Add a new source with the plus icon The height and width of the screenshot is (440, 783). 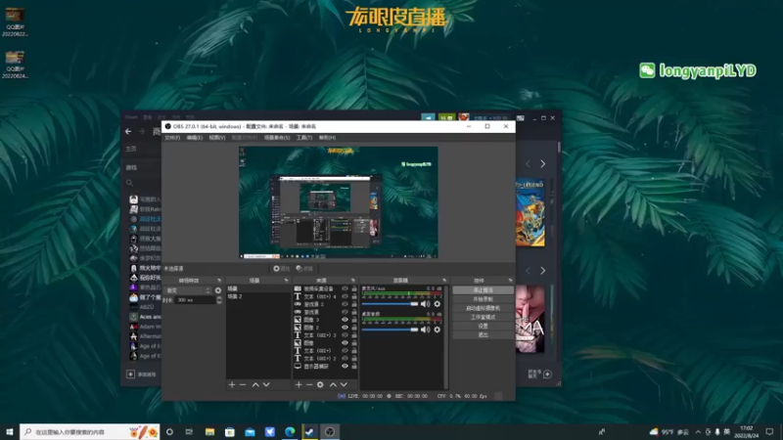[x=299, y=384]
